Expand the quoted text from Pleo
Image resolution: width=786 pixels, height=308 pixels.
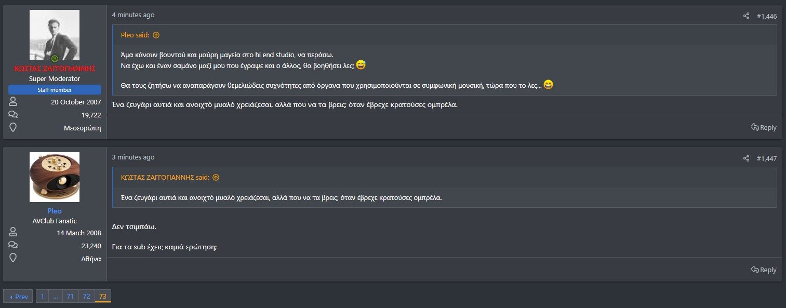pyautogui.click(x=155, y=34)
